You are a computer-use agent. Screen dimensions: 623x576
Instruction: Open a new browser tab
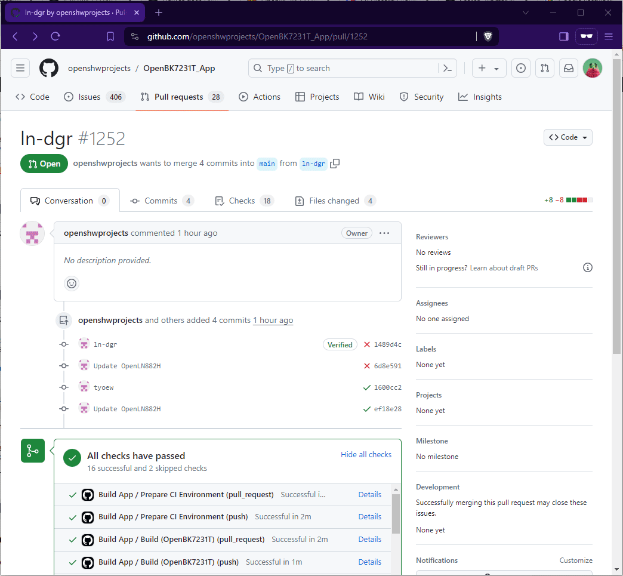(x=159, y=13)
